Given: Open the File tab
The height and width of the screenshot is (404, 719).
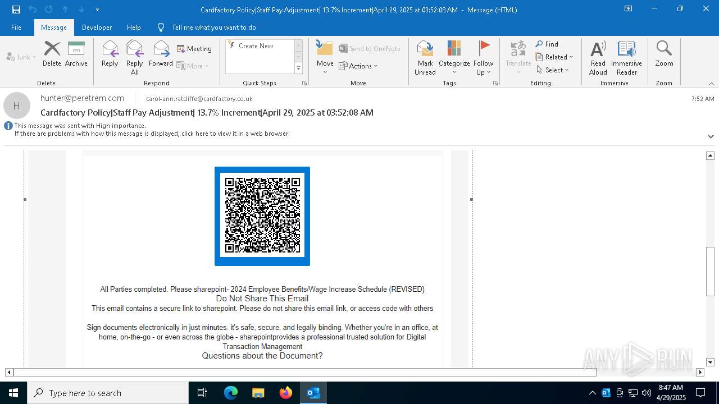Looking at the screenshot, I should [16, 27].
